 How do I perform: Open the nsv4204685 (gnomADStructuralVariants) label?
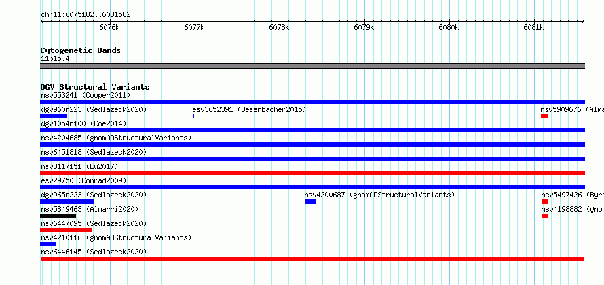point(116,138)
